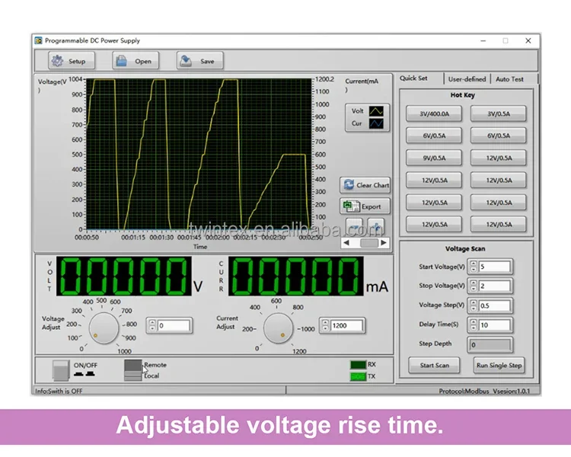The image size is (571, 457).
Task: Click the Start Scan button
Action: (434, 365)
